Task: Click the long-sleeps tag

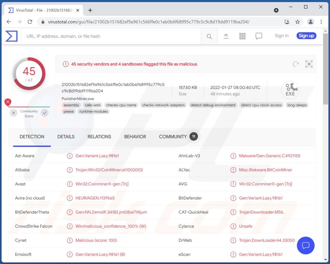Action: (297, 105)
